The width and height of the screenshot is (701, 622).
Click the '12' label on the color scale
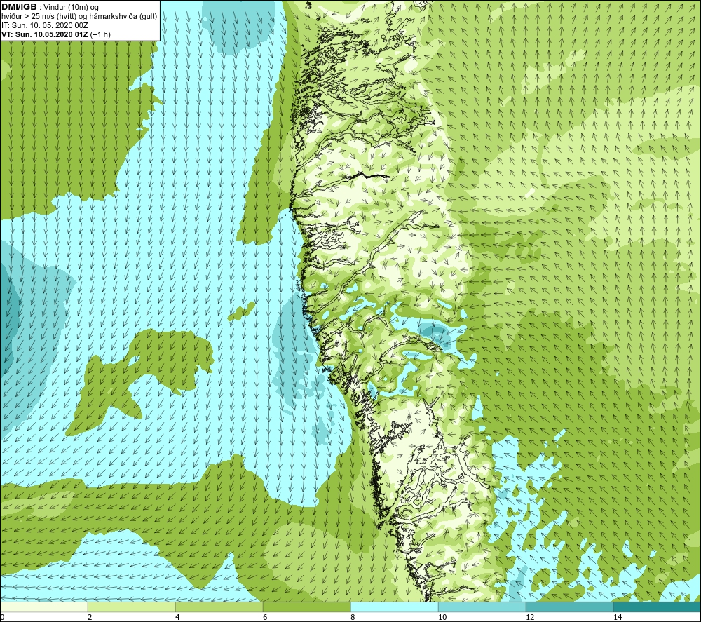pos(530,617)
